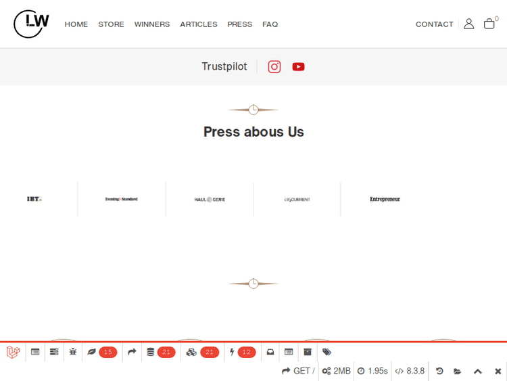The width and height of the screenshot is (507, 381).
Task: Close the Laravel debugbar
Action: coord(498,371)
